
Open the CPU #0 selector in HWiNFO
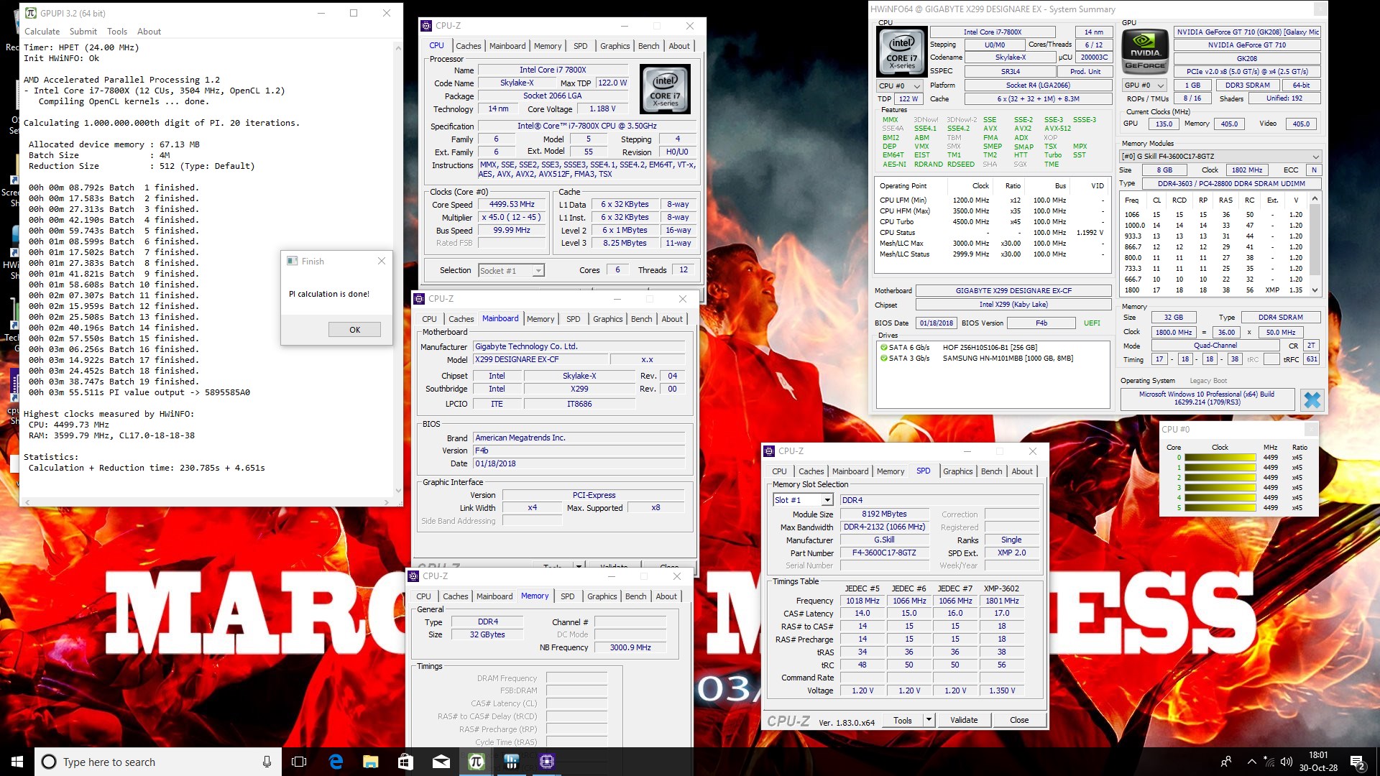pos(900,86)
